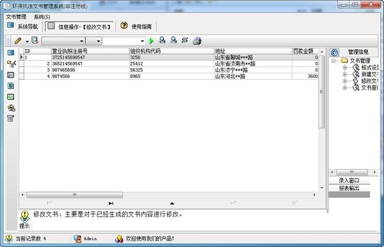
Task: Select the row with address 山东河北**路
Action: click(x=169, y=76)
